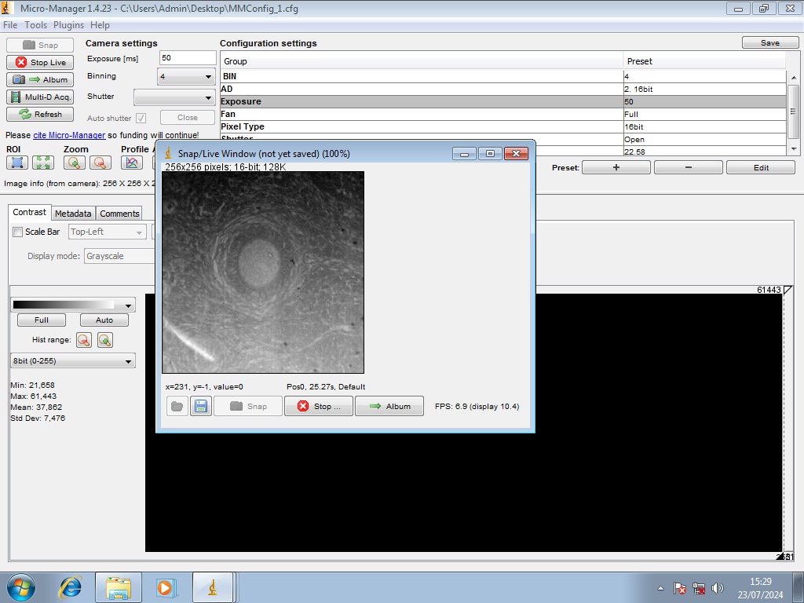Screen dimensions: 804x603
Task: Click the BIN preset value cell
Action: 704,76
